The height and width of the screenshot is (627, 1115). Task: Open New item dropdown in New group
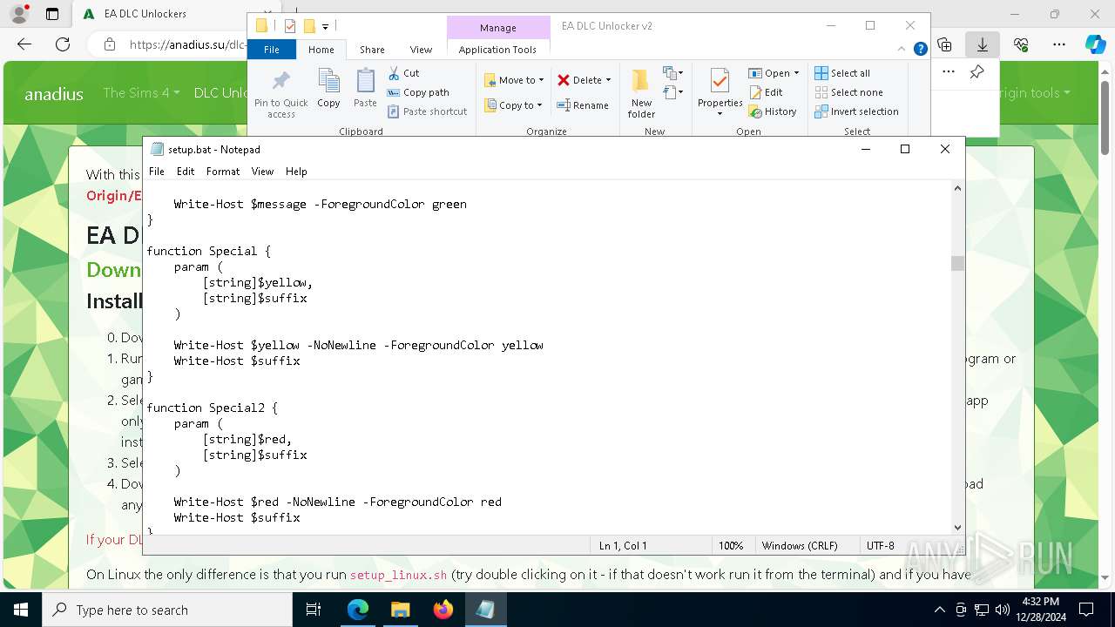pyautogui.click(x=672, y=73)
